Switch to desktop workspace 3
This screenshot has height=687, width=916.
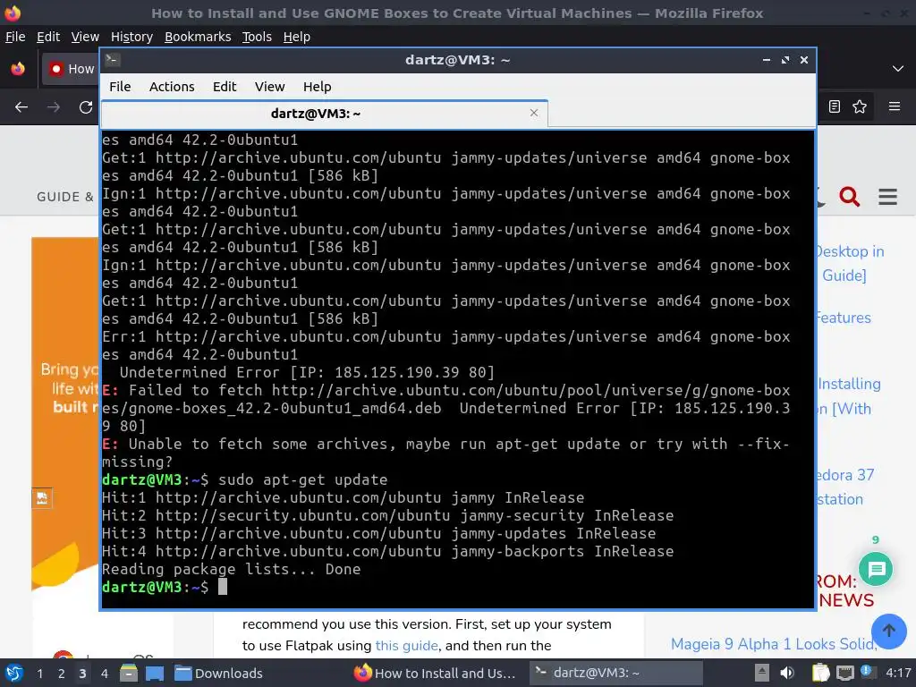82,674
